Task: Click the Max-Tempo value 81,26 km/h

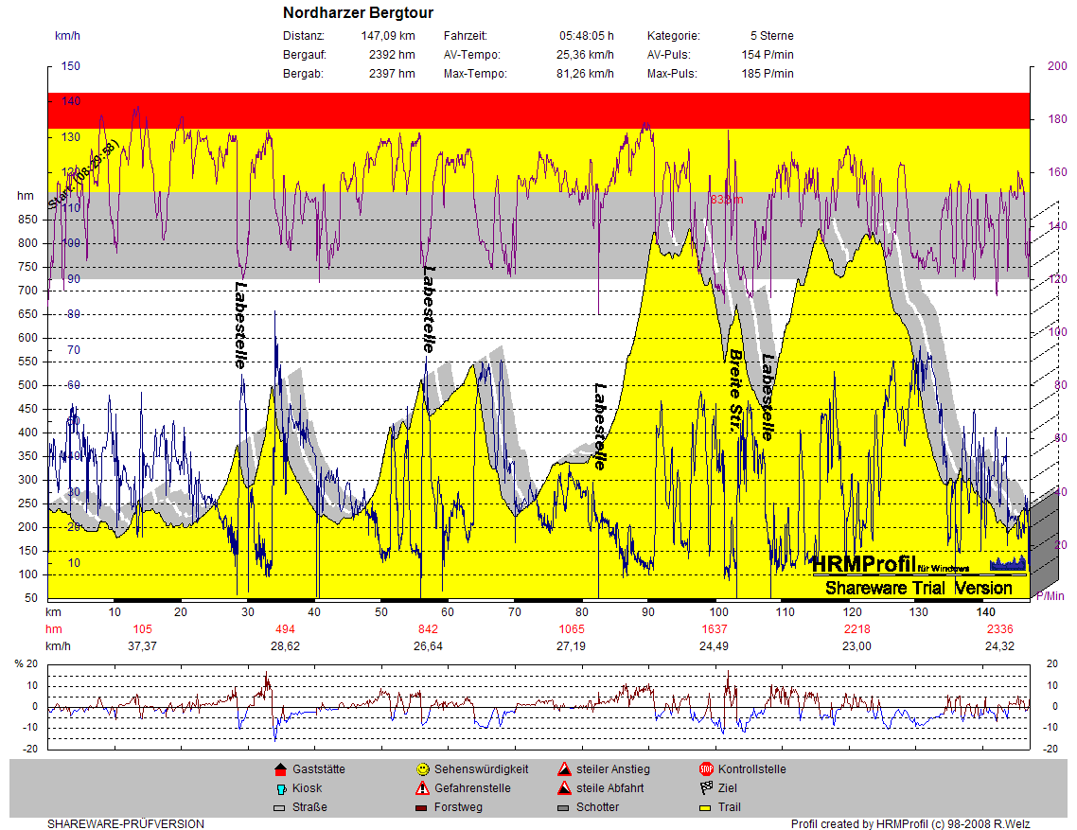Action: pos(585,74)
